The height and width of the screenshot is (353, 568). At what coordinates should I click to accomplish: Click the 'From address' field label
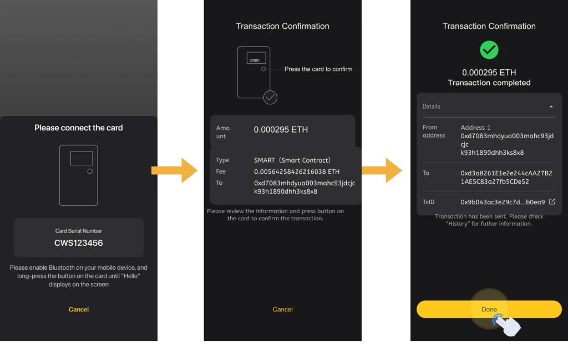(434, 131)
